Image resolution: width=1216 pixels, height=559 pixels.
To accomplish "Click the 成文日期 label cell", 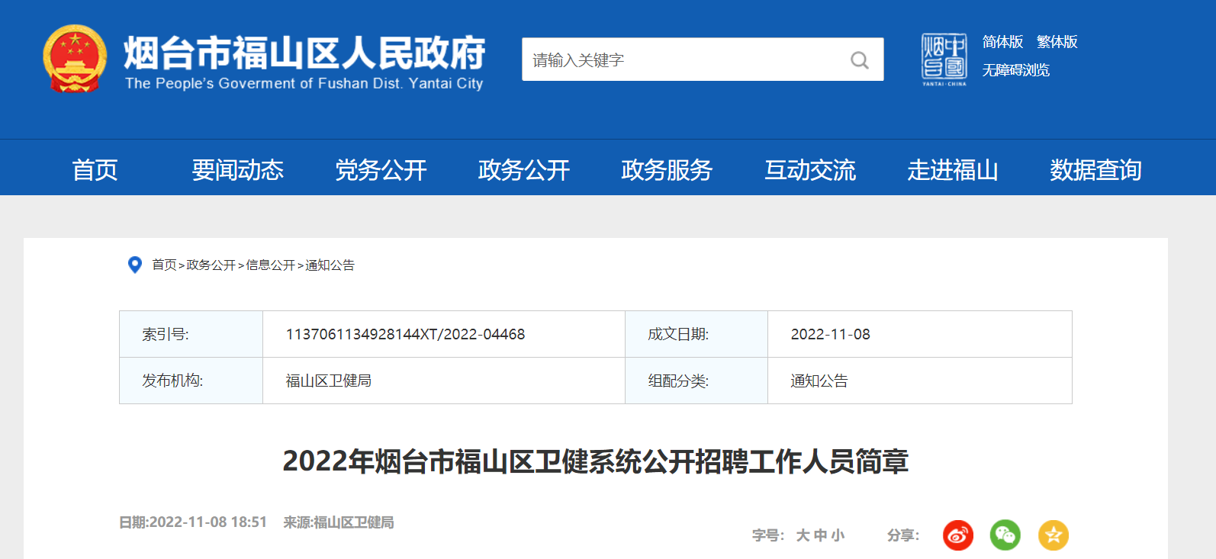I will coord(696,334).
